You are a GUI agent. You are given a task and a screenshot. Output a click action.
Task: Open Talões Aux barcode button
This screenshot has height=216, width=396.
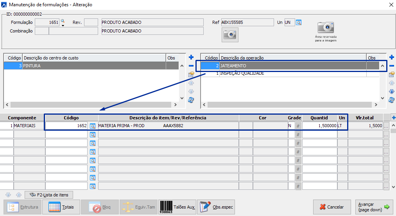pyautogui.click(x=177, y=207)
